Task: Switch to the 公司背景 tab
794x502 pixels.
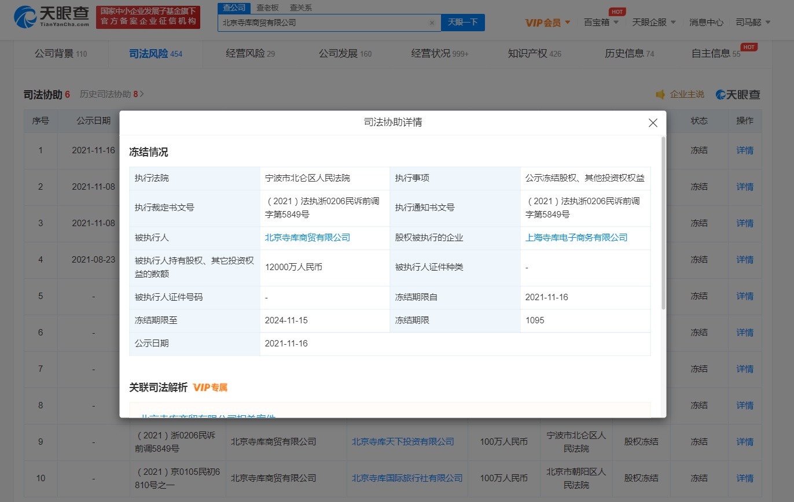Action: click(x=61, y=54)
